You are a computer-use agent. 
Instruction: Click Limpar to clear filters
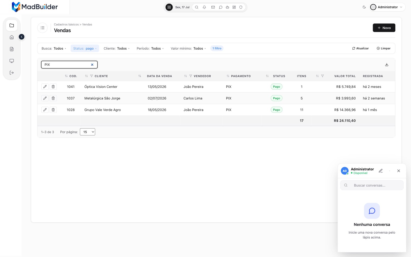[384, 48]
